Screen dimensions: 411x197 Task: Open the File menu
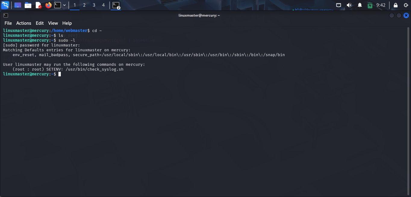tap(8, 23)
